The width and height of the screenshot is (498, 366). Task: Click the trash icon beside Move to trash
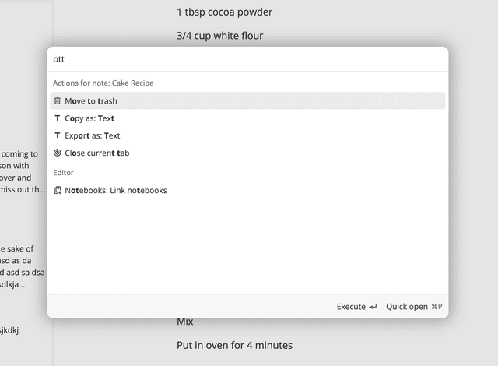pyautogui.click(x=58, y=101)
